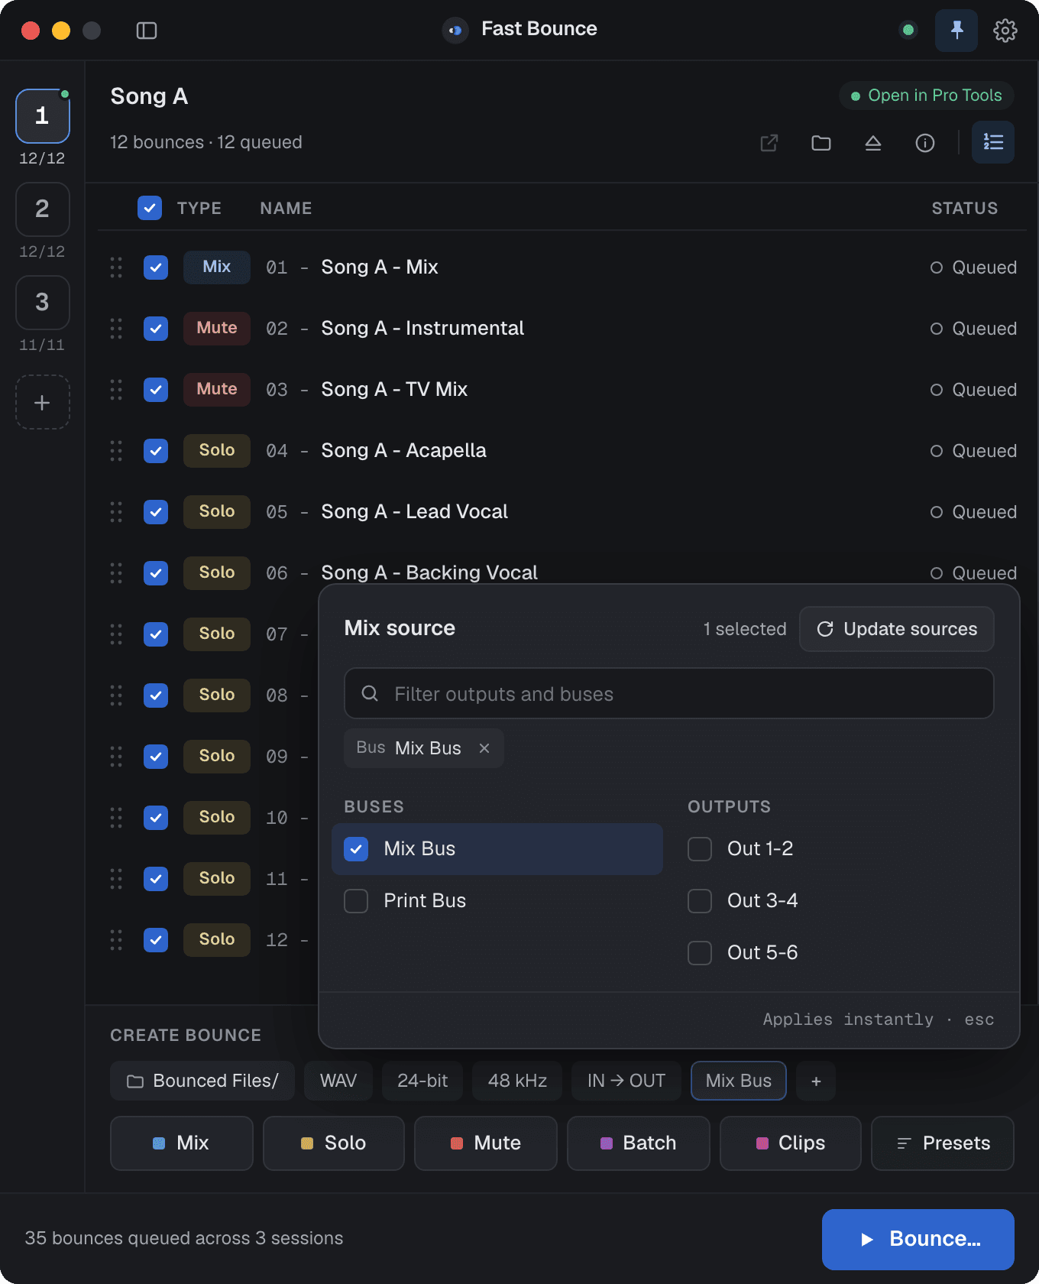Image resolution: width=1039 pixels, height=1284 pixels.
Task: Open the WAV format selector
Action: point(338,1081)
